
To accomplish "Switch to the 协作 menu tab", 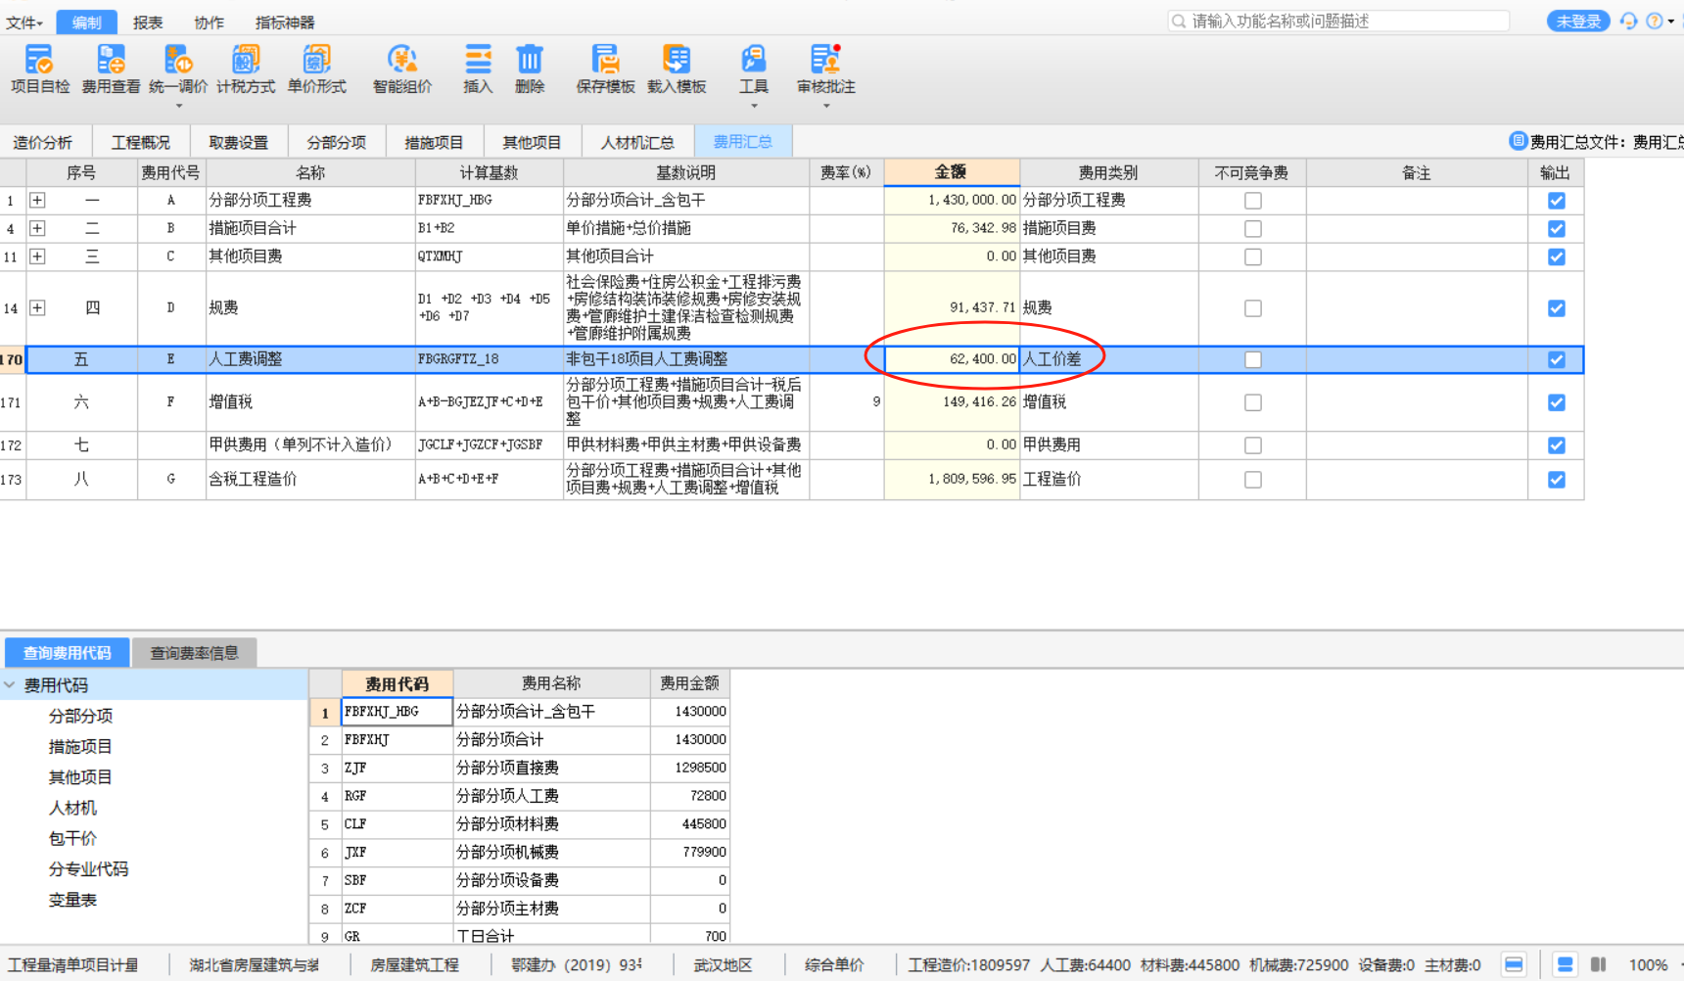I will (209, 22).
